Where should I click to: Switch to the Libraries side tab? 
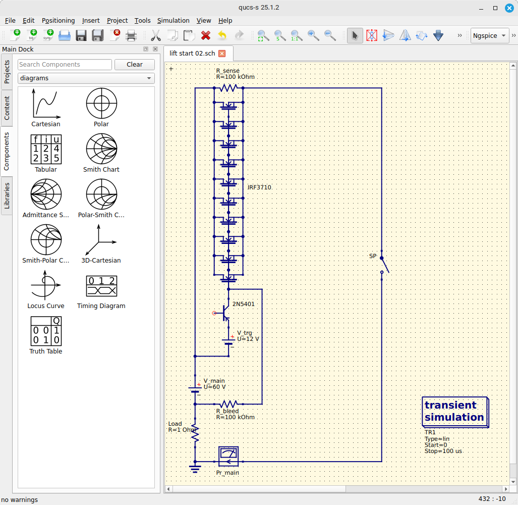pos(7,196)
